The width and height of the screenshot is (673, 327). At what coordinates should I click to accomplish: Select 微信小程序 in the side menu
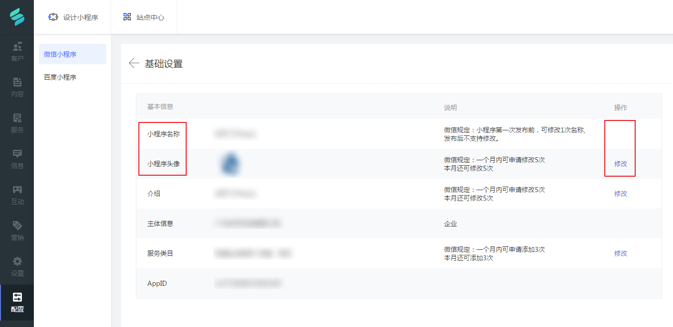(72, 54)
